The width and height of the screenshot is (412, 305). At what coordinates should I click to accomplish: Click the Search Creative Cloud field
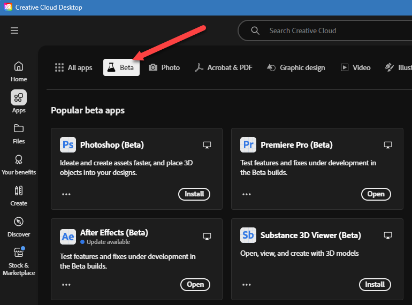click(332, 30)
